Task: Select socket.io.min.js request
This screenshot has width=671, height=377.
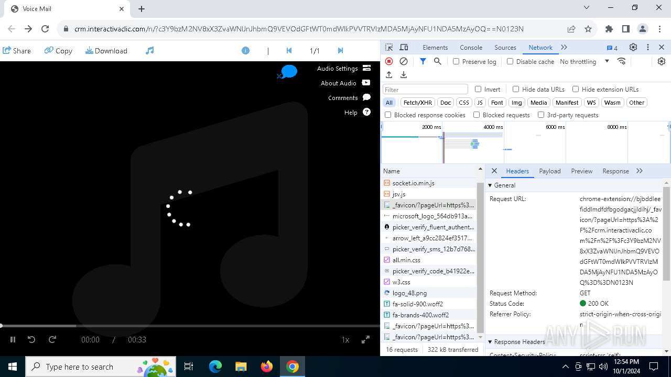Action: coord(428,183)
